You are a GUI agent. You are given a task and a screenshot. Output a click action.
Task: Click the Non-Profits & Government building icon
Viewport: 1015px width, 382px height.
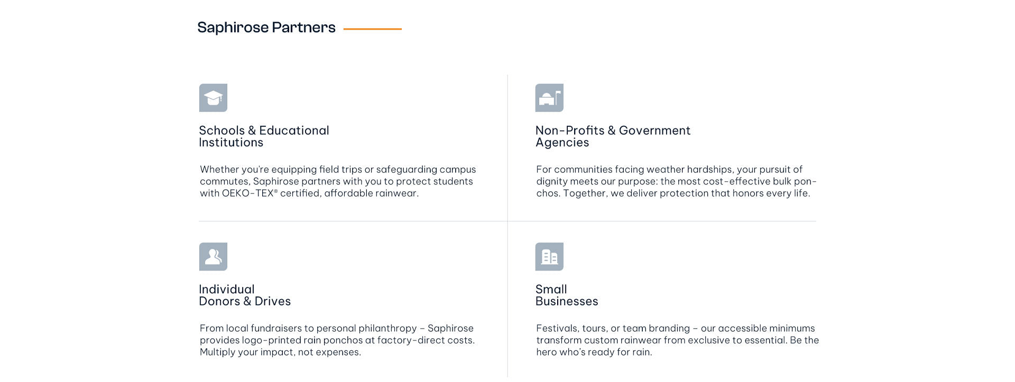click(549, 98)
